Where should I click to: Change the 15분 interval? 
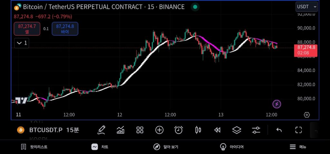73,130
